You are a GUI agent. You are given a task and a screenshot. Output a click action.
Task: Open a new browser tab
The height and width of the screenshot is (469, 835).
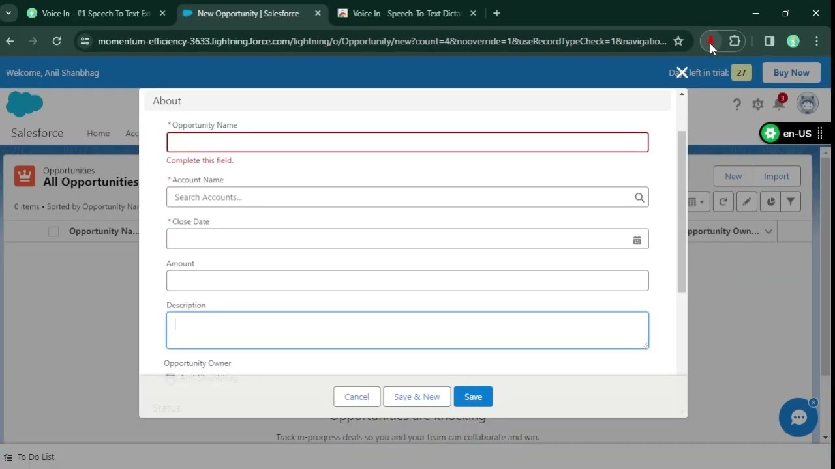click(496, 13)
